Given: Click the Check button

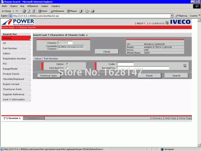Looking at the screenshot, I should coord(107,52).
